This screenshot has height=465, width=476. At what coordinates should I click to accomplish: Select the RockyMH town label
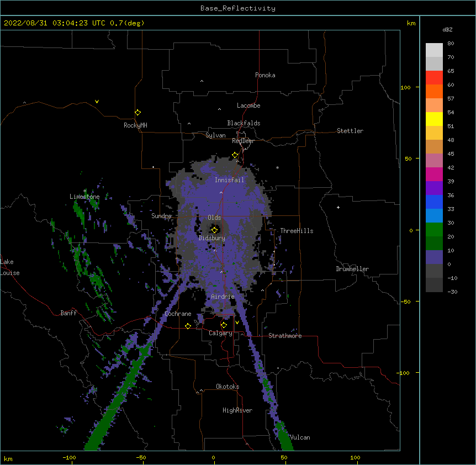tap(135, 125)
